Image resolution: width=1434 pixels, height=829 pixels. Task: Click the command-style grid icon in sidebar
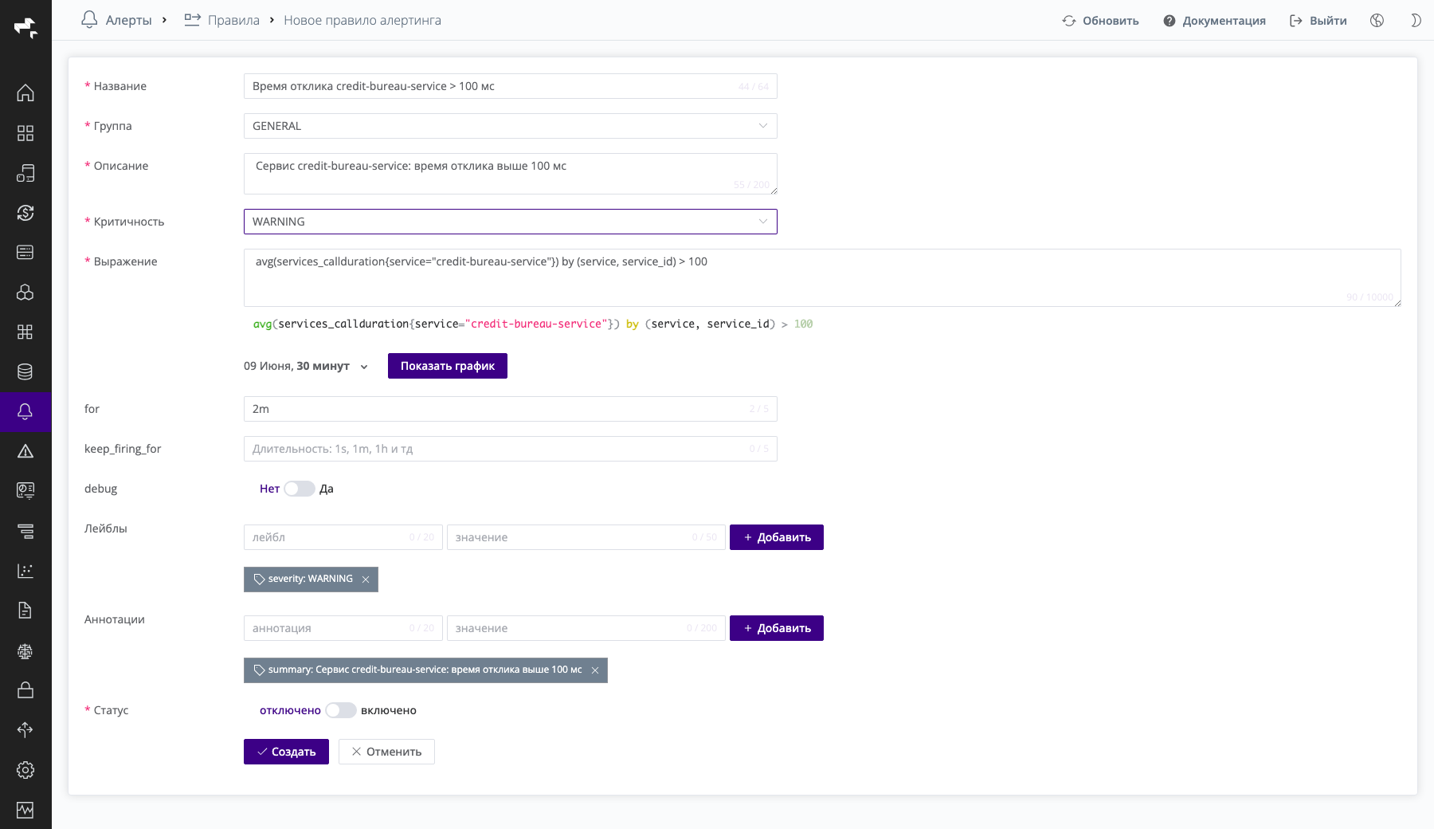[25, 332]
